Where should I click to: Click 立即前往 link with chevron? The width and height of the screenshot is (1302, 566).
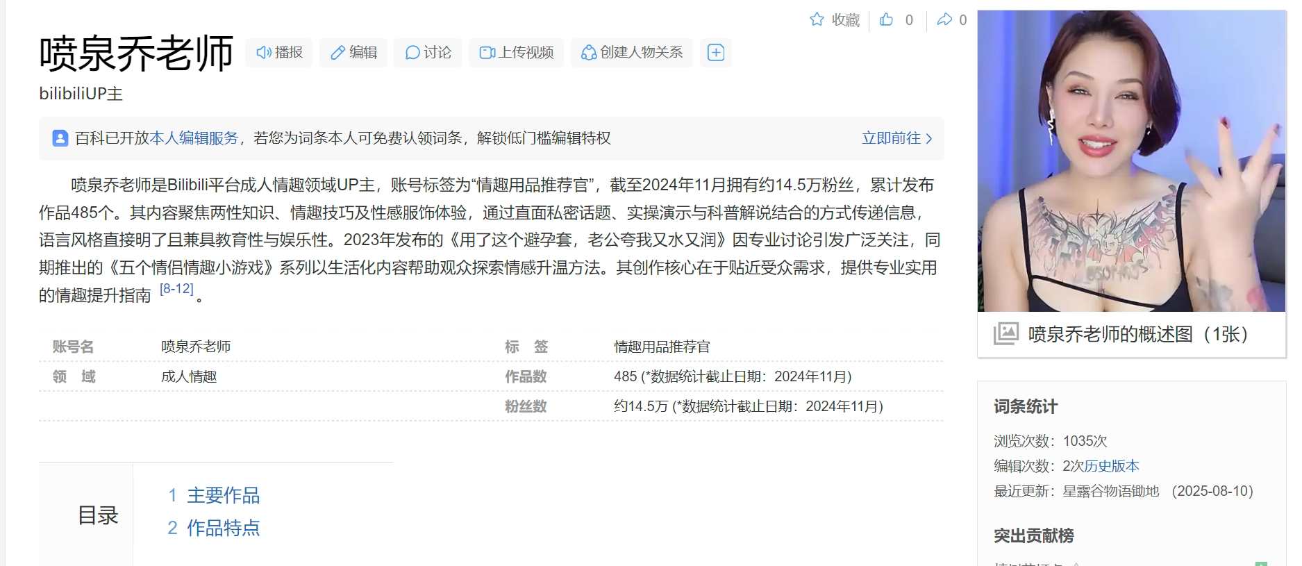[x=896, y=138]
